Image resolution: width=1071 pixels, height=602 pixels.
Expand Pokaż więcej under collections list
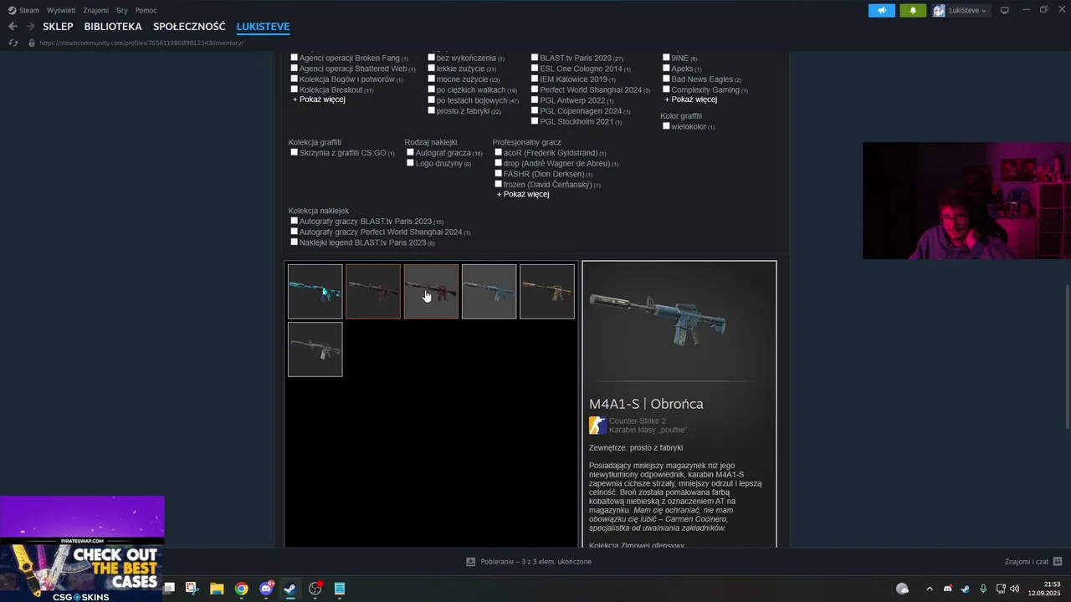pyautogui.click(x=319, y=99)
